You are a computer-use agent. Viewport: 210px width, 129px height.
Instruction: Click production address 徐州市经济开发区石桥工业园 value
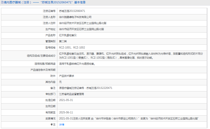81,29
